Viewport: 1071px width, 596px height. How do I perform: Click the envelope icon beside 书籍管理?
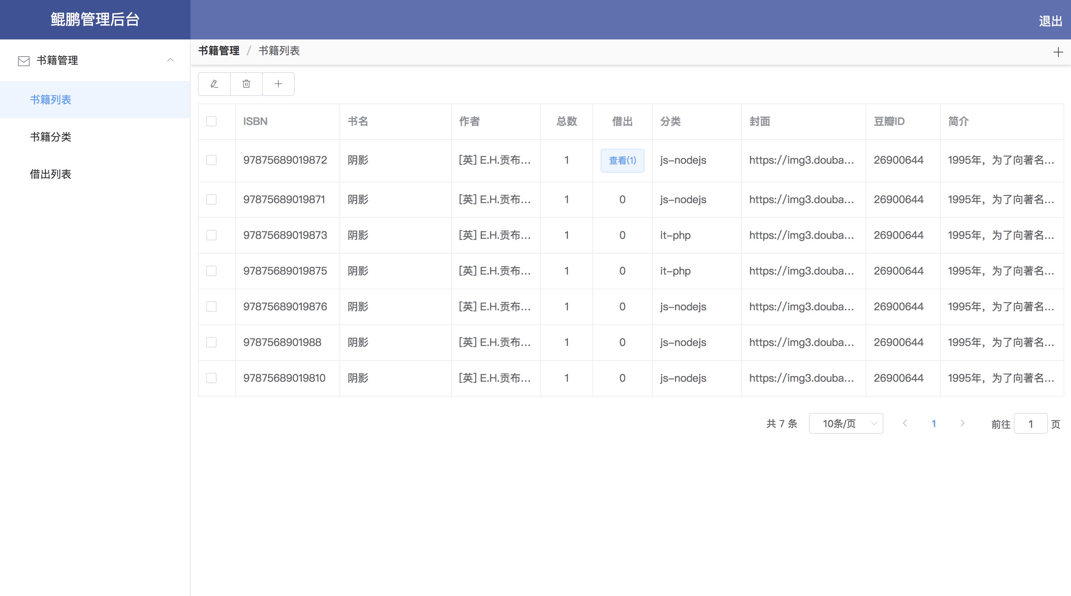(x=24, y=61)
